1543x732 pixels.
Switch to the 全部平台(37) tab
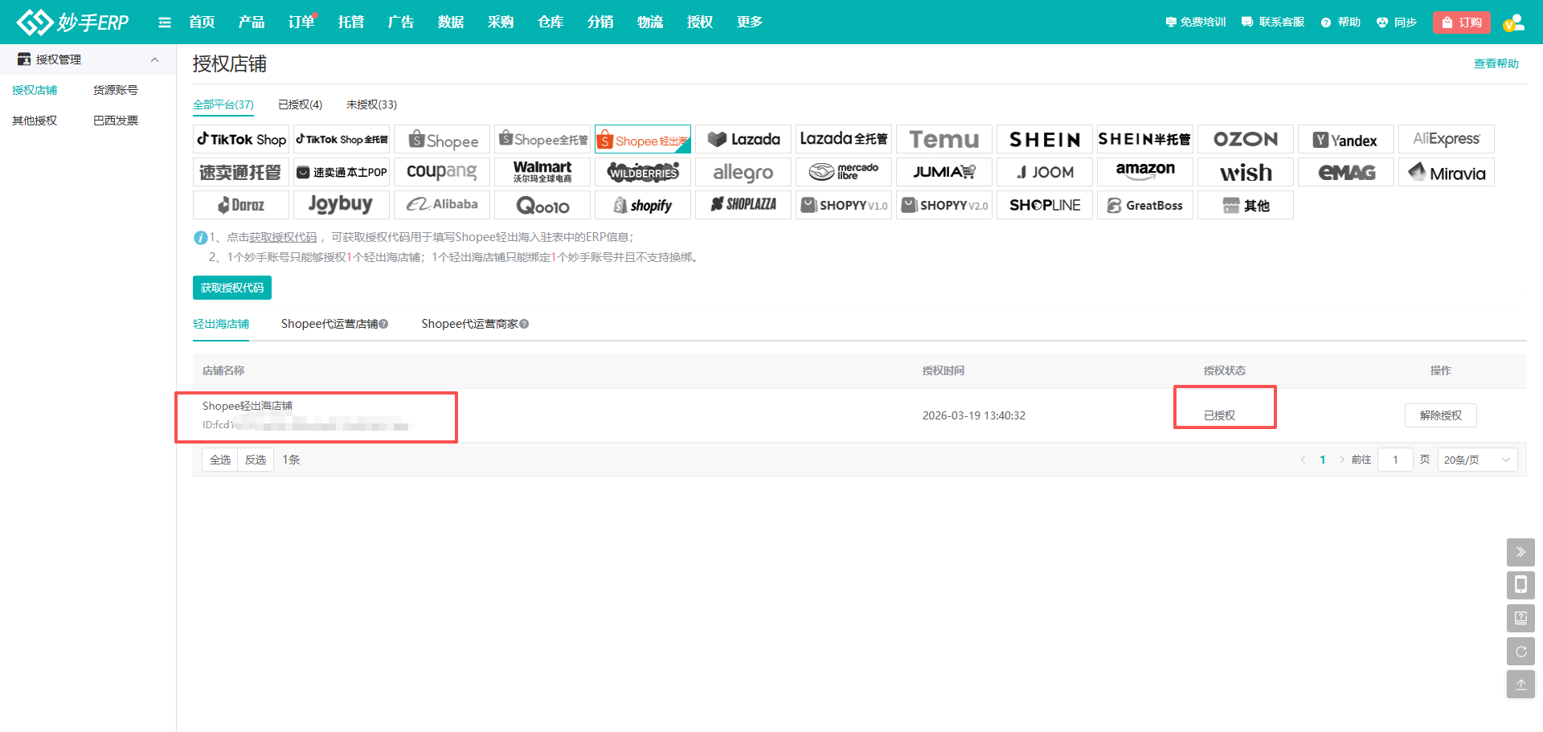tap(223, 104)
